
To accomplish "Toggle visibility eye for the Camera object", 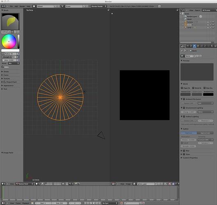I will 208,22.
